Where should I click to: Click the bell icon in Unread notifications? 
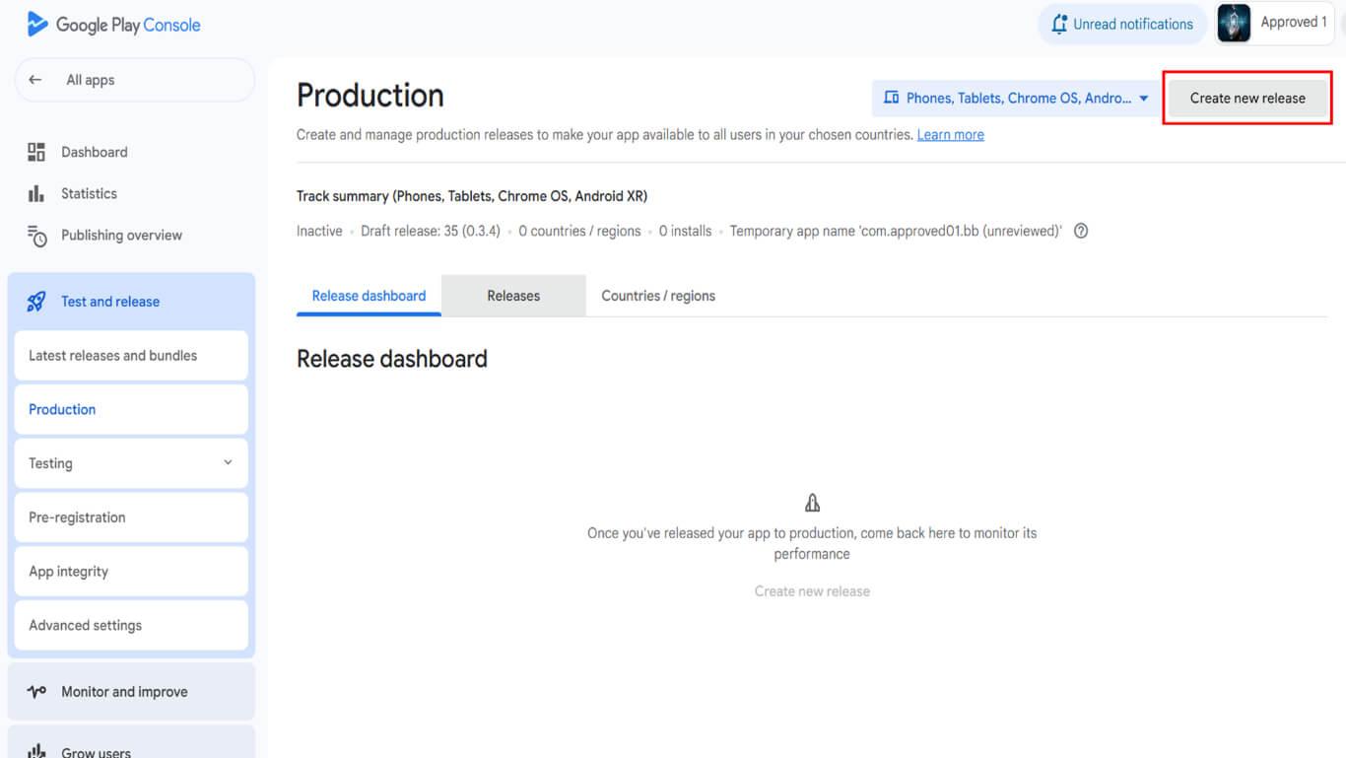pos(1059,25)
